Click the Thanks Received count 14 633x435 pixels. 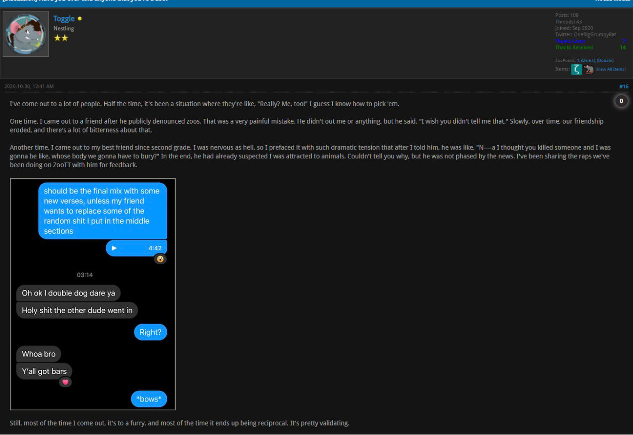623,47
